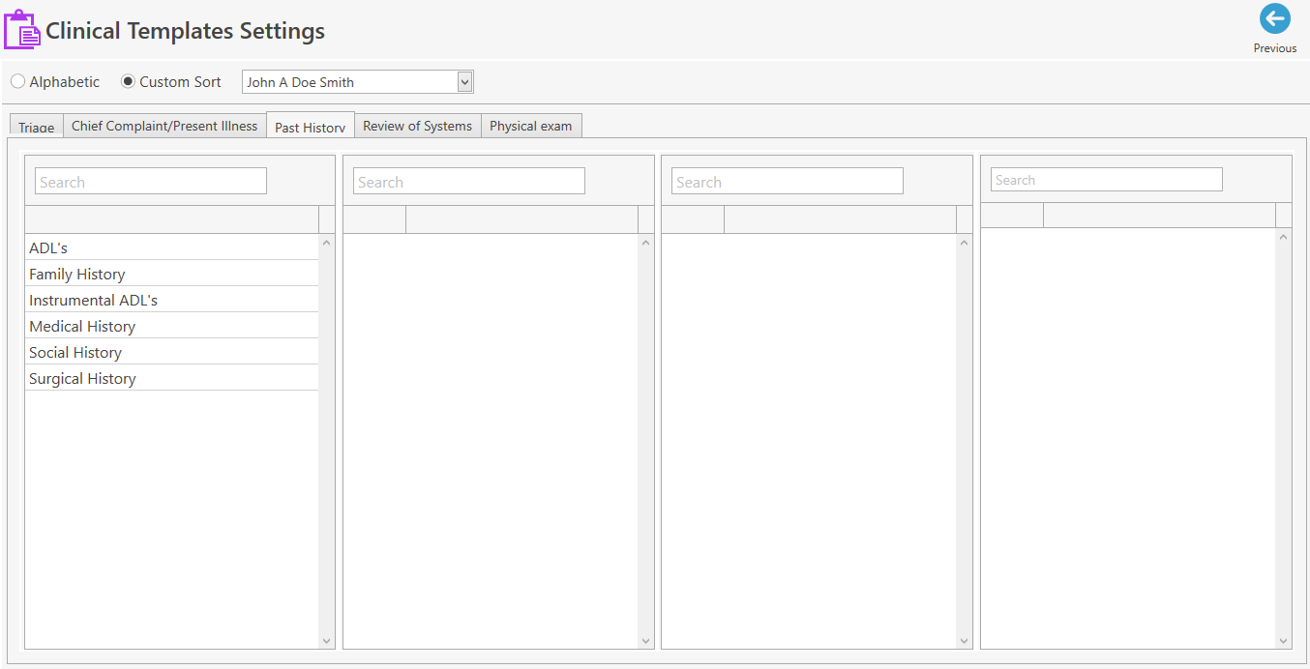The height and width of the screenshot is (669, 1310).
Task: Open the John A Doe Smith provider dropdown
Action: pyautogui.click(x=348, y=81)
